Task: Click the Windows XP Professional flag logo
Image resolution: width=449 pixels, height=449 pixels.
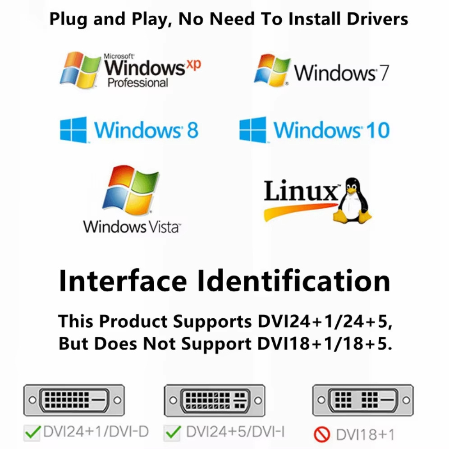Action: [80, 70]
